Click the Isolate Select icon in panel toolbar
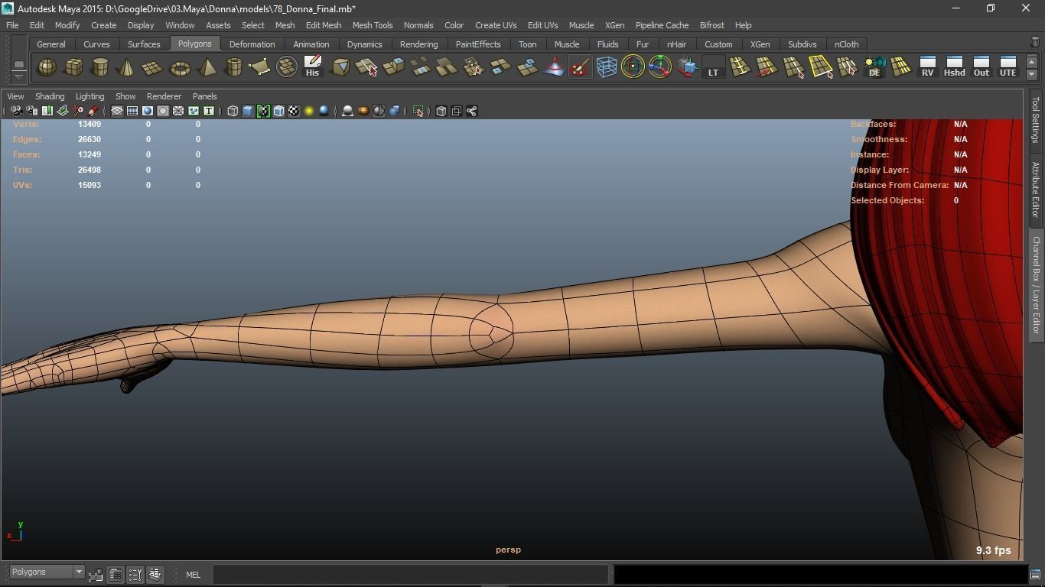The height and width of the screenshot is (587, 1045). 418,111
